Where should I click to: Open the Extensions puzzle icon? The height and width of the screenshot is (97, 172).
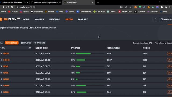(162, 7)
